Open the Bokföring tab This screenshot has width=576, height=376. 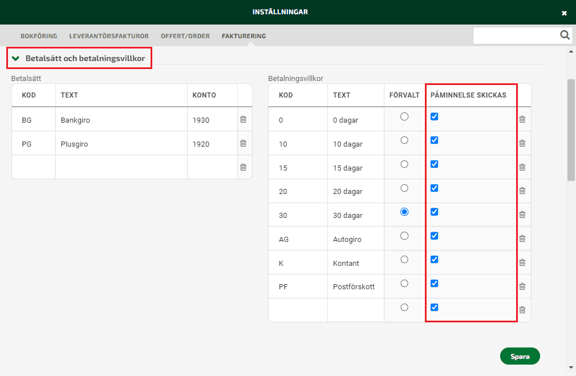[x=39, y=36]
